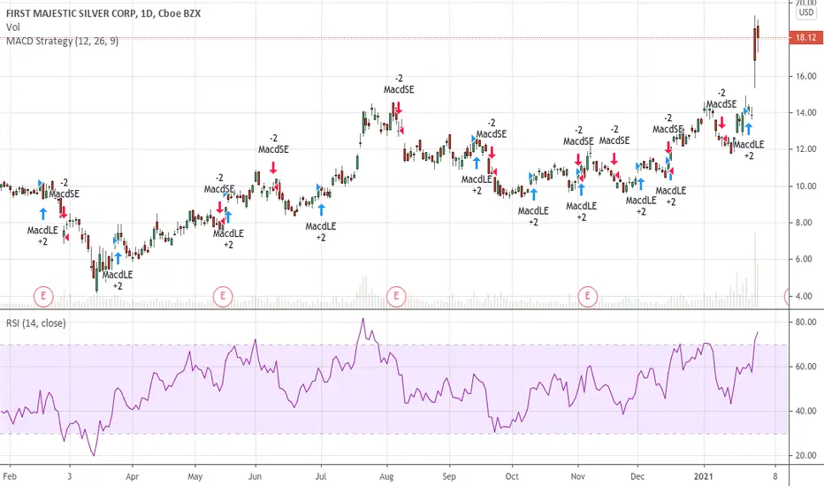Open the earnings E marker in early November
Image resolution: width=824 pixels, height=486 pixels.
click(588, 296)
